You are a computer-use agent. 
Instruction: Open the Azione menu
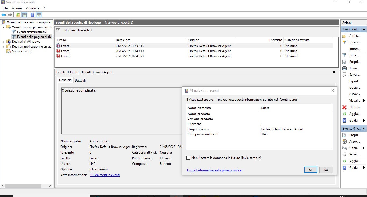pyautogui.click(x=17, y=8)
